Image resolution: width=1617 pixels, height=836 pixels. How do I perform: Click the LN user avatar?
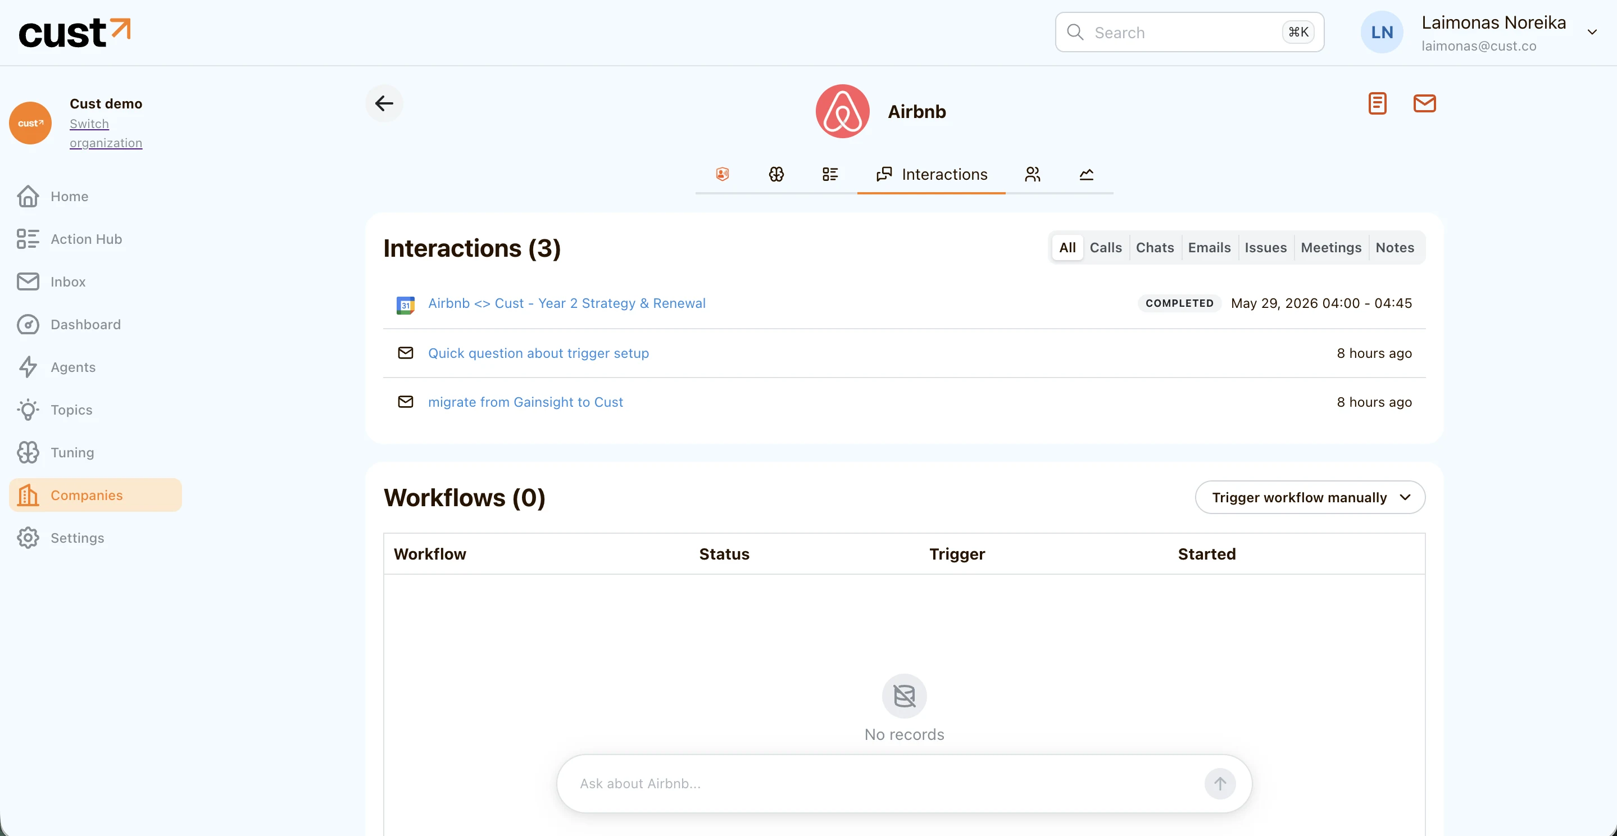pos(1382,32)
